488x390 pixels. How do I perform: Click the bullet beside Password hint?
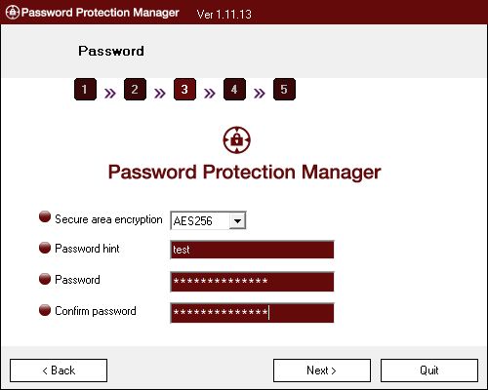click(x=45, y=248)
